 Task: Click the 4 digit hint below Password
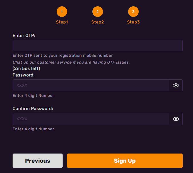point(33,95)
